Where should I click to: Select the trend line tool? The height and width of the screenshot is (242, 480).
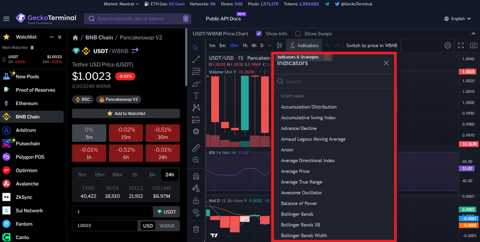[x=196, y=59]
